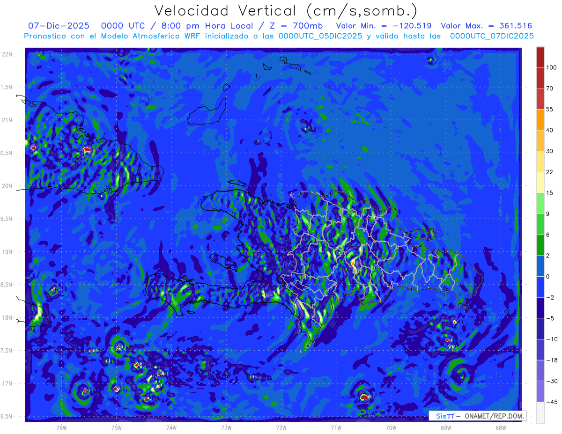Click the "8.5N" latitude label
562x434 pixels.
(x=7, y=285)
